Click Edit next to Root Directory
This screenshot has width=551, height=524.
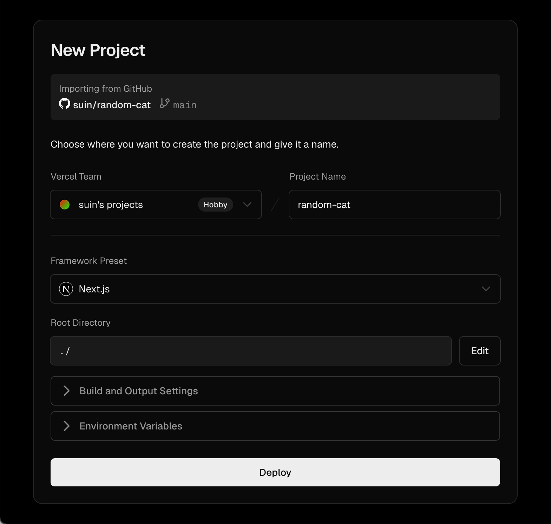pyautogui.click(x=480, y=350)
